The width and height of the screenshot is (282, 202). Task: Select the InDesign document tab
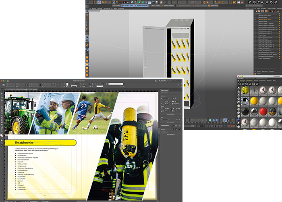click(21, 89)
